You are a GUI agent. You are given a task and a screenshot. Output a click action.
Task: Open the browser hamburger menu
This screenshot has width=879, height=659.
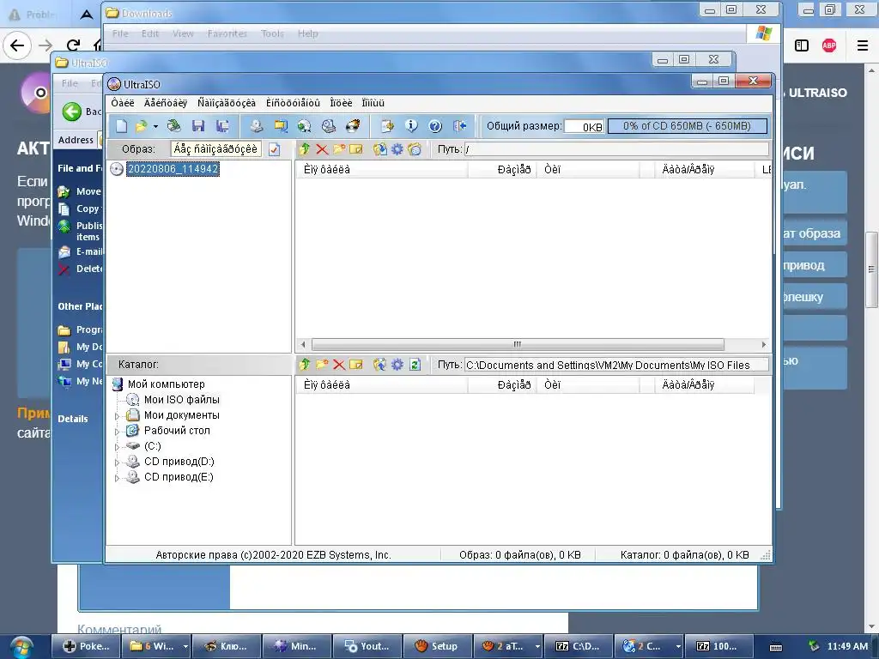pyautogui.click(x=863, y=45)
